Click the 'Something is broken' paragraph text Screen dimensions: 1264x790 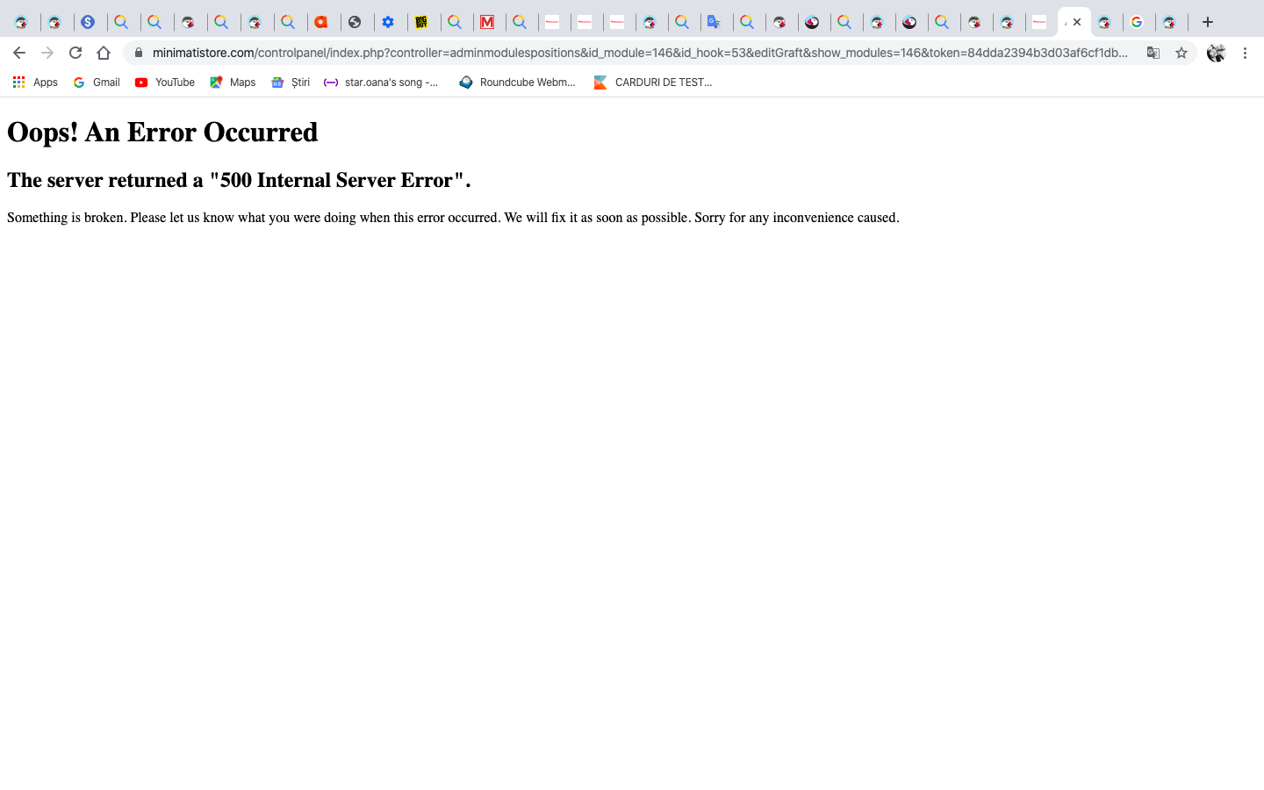tap(453, 218)
